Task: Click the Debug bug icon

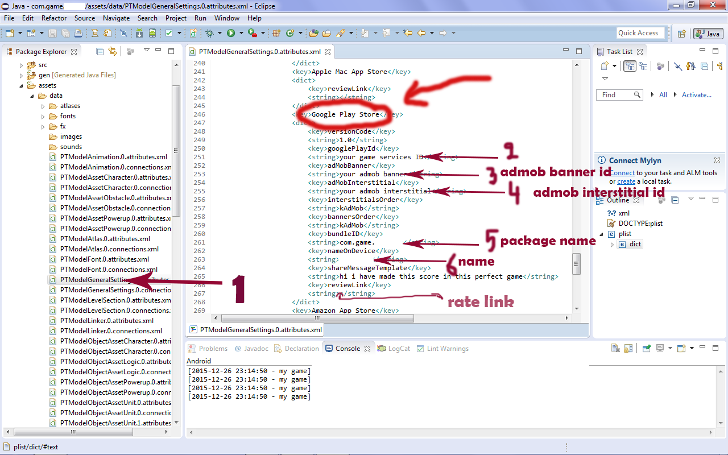Action: (x=210, y=34)
